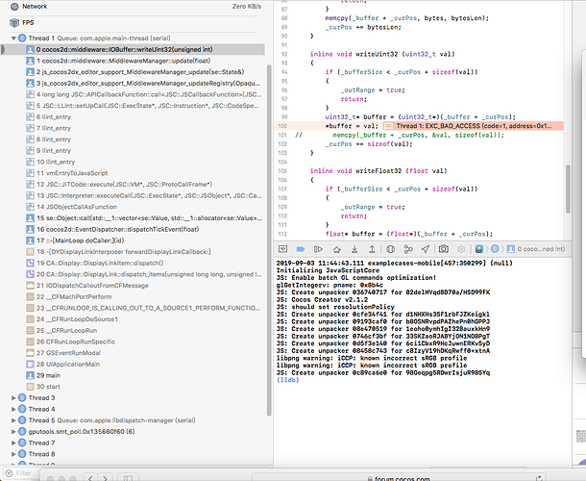Click line number 102 in the gutter
This screenshot has height=481, width=586.
point(282,144)
